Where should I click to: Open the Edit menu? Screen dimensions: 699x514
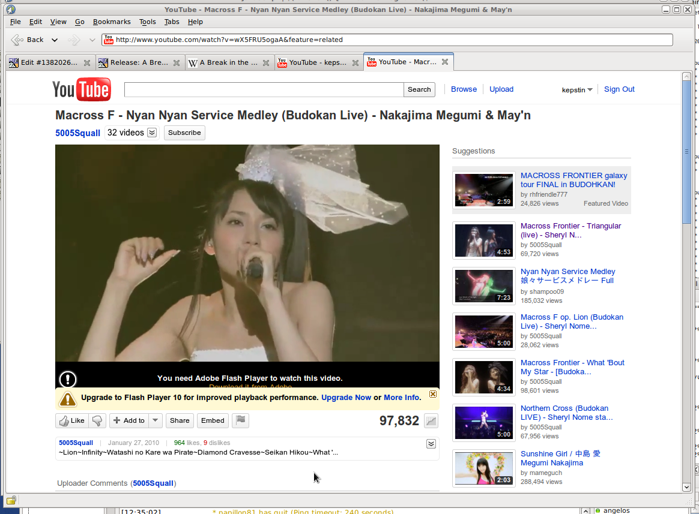[x=35, y=22]
